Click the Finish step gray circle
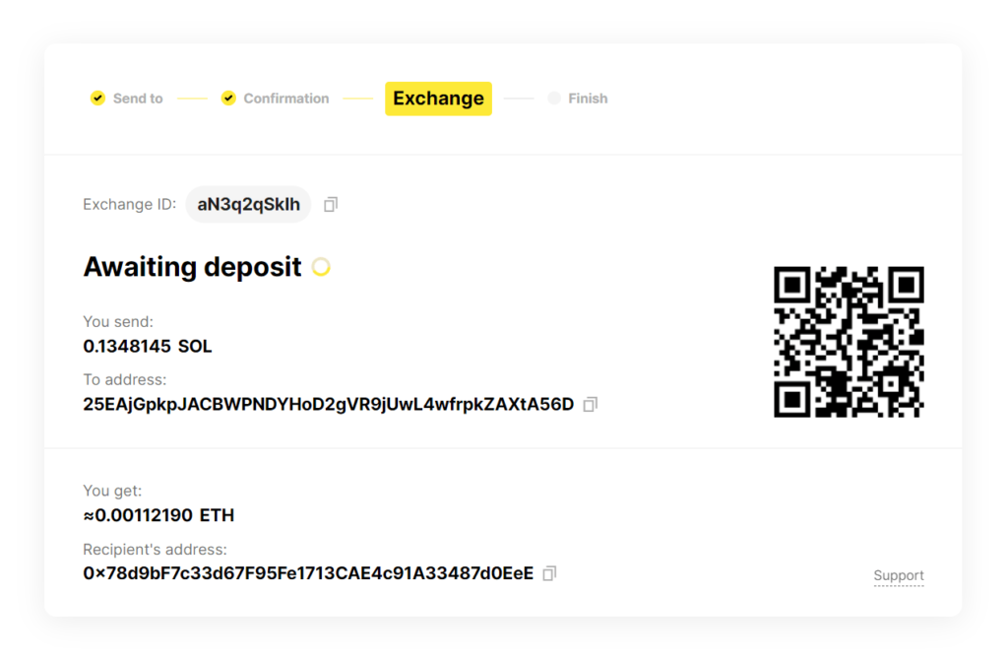The width and height of the screenshot is (1008, 661). (553, 99)
